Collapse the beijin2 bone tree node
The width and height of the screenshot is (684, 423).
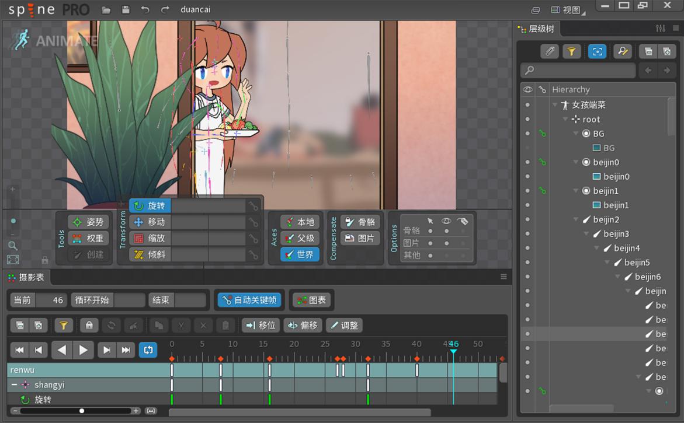pos(577,220)
